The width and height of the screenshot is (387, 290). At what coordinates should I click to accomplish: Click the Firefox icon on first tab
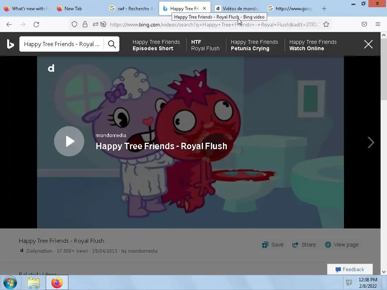7,9
